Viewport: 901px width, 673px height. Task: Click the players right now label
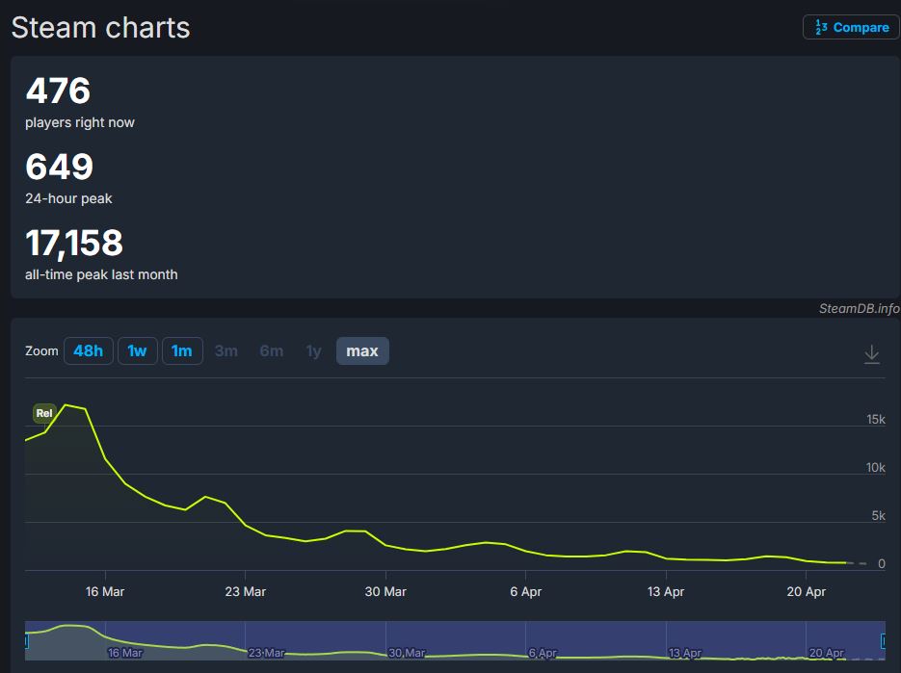80,122
